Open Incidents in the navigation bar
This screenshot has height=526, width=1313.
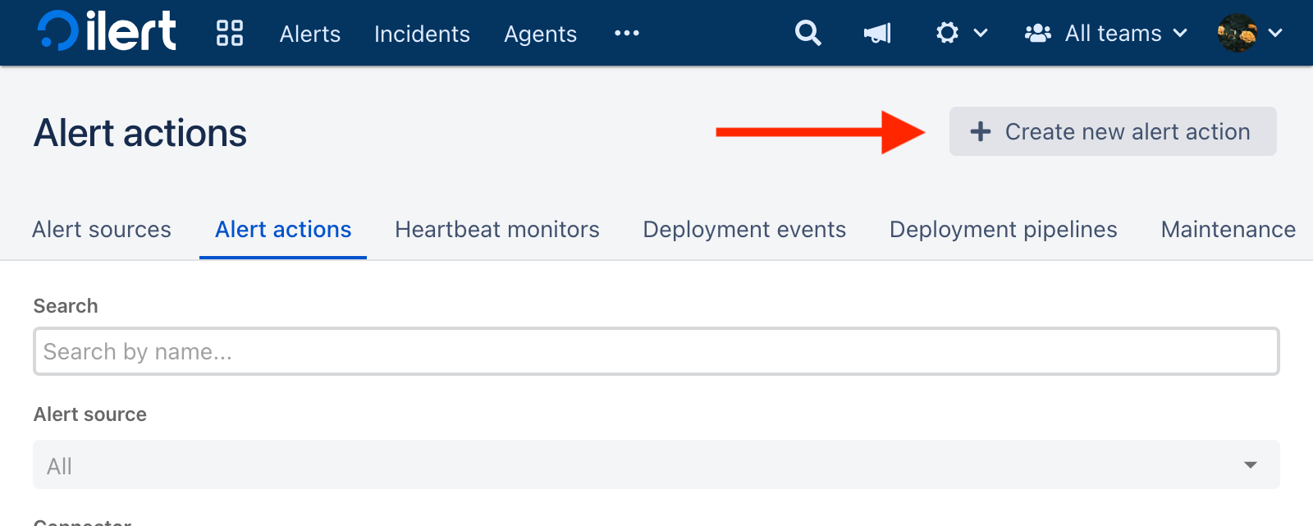[422, 34]
